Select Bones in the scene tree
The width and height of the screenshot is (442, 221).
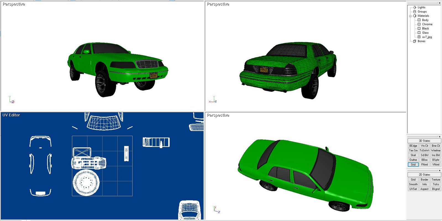click(422, 41)
